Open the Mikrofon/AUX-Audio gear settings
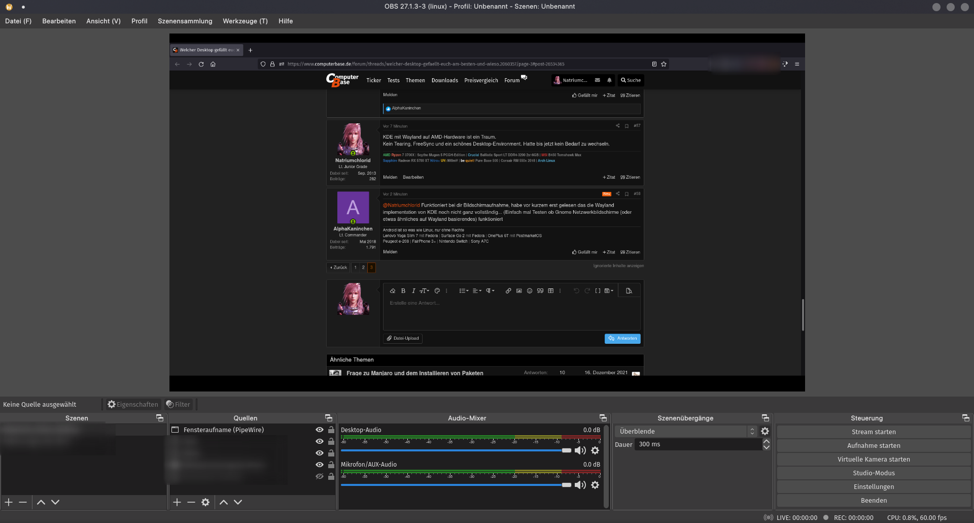Image resolution: width=974 pixels, height=523 pixels. 595,485
